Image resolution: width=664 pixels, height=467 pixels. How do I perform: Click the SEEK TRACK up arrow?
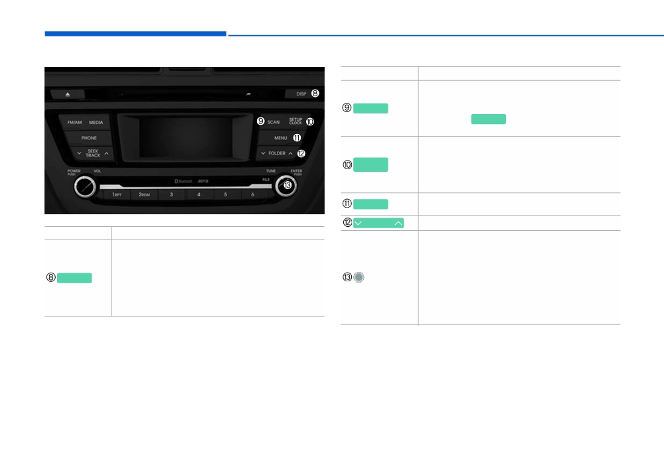pyautogui.click(x=106, y=153)
